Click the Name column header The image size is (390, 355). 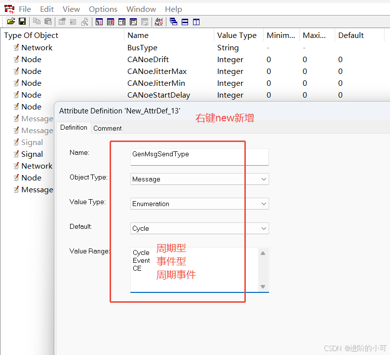click(169, 35)
